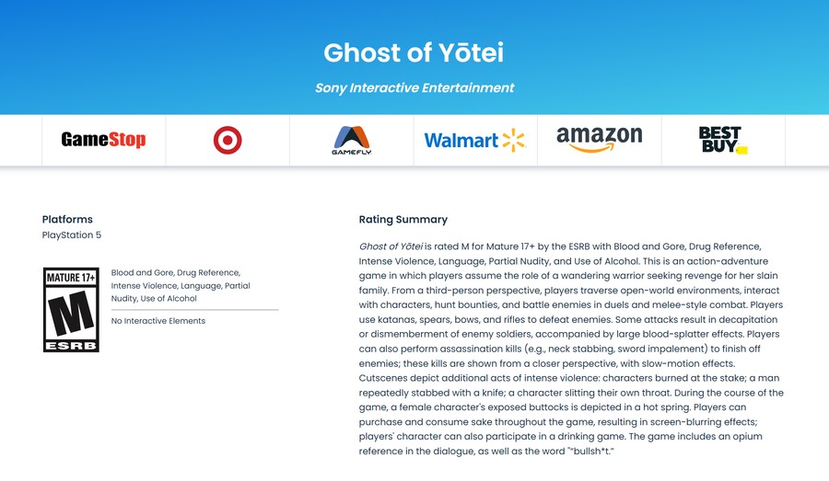Viewport: 829px width, 481px height.
Task: Select the PlayStation 5 platform text
Action: [x=71, y=235]
